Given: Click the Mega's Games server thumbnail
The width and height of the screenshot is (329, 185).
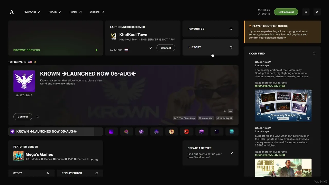Looking at the screenshot, I should [19, 156].
